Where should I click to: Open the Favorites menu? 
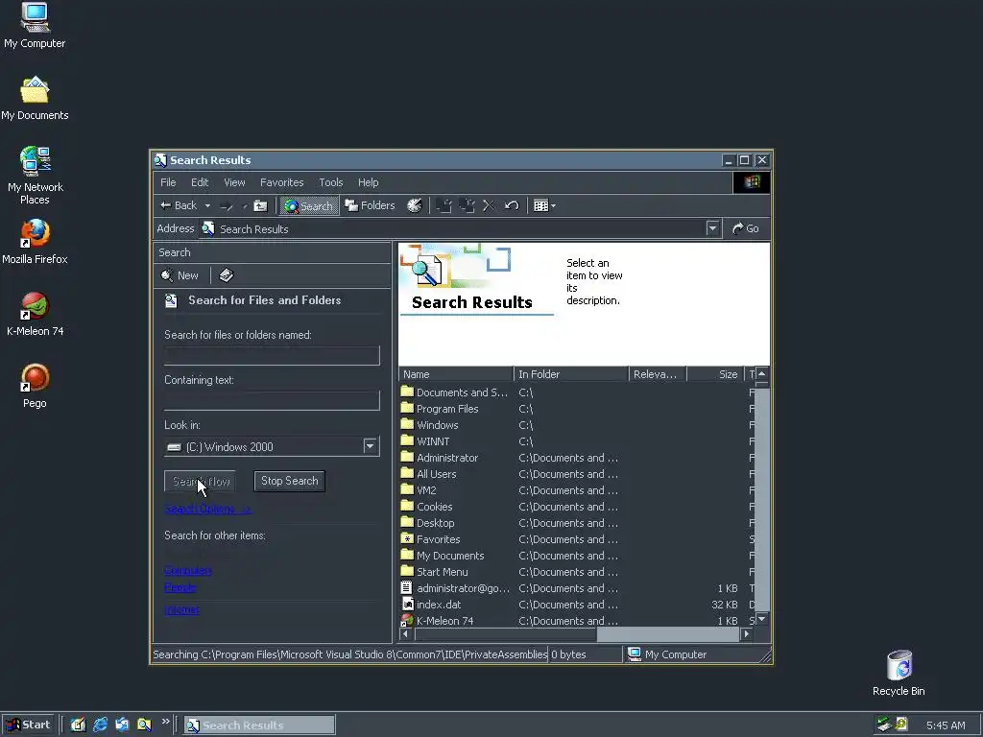click(281, 182)
